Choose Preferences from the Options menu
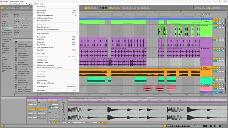 coord(41,90)
